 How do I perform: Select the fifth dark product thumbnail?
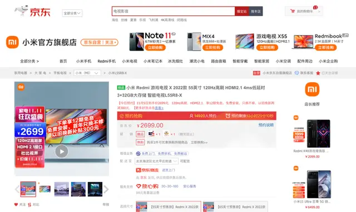[95, 189]
